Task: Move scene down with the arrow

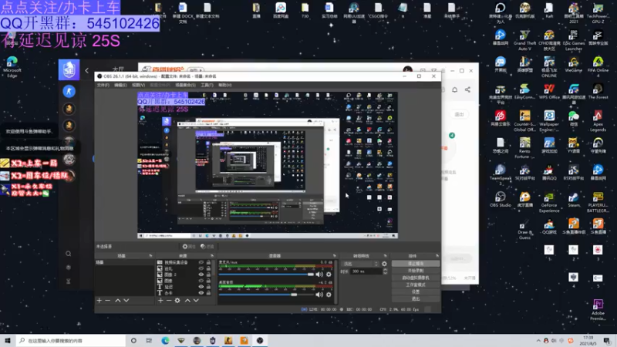Action: [126, 301]
